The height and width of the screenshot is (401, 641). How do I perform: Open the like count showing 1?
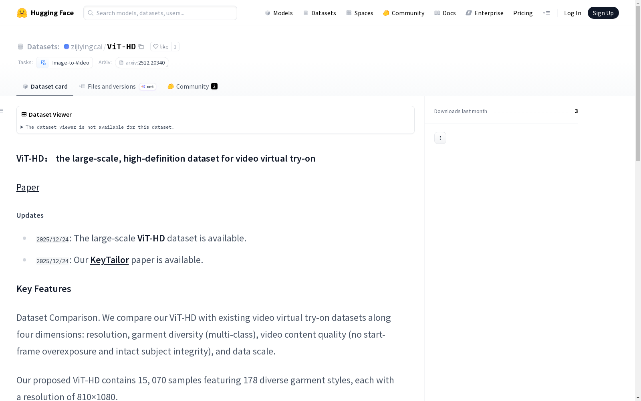(175, 47)
